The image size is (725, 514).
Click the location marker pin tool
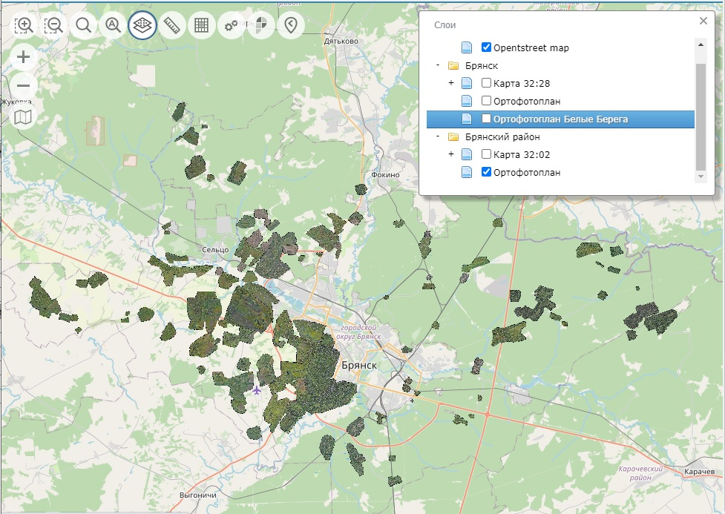(x=290, y=25)
